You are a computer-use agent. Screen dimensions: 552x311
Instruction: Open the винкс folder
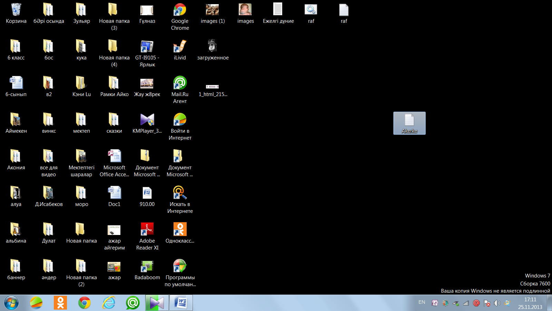pos(49,124)
